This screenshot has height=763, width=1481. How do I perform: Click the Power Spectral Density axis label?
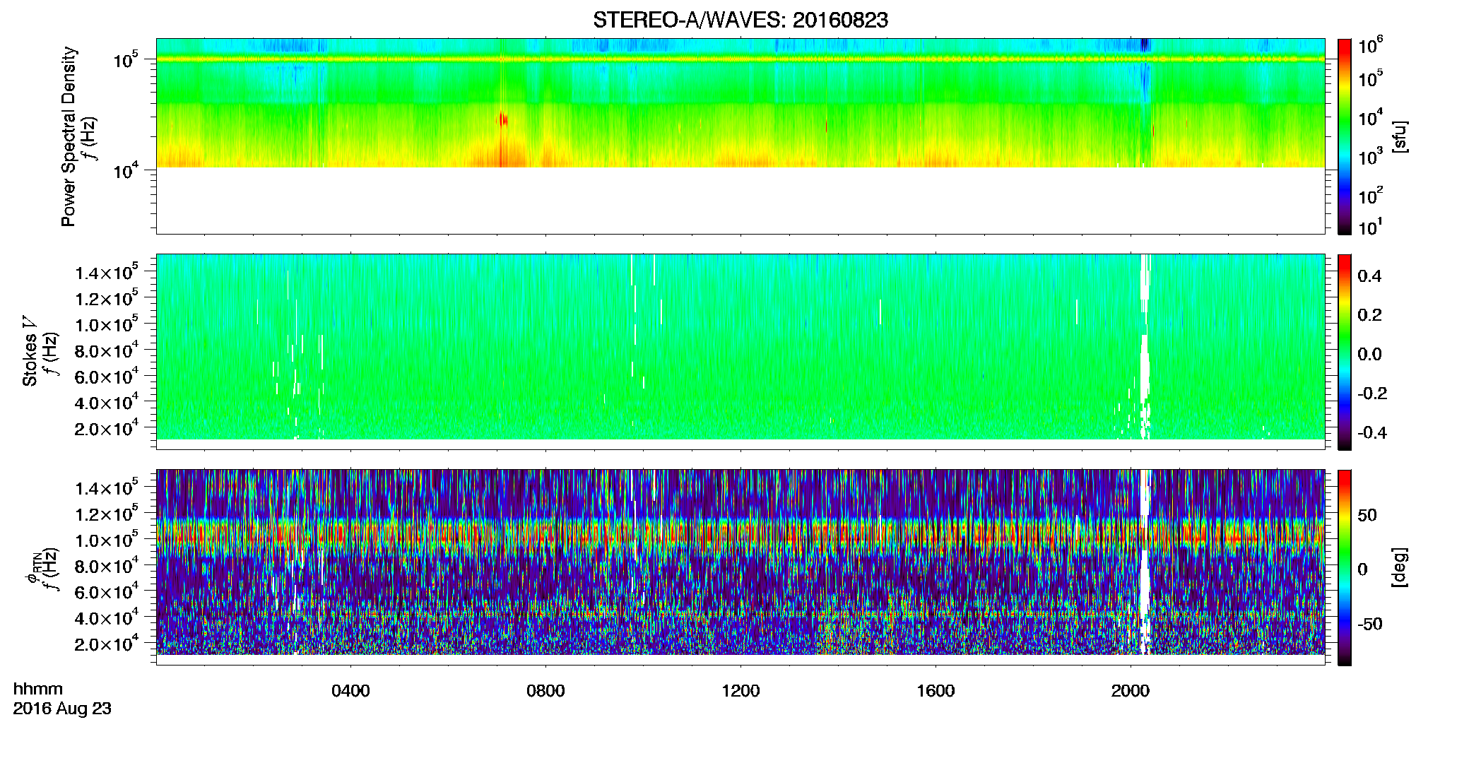click(x=69, y=136)
